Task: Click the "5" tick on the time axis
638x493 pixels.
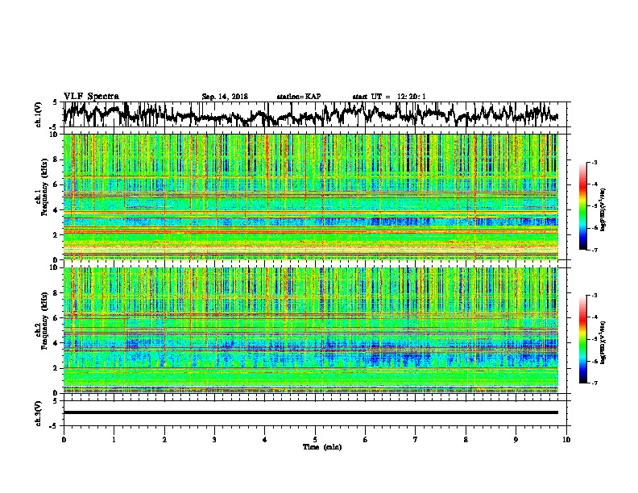Action: coord(315,440)
